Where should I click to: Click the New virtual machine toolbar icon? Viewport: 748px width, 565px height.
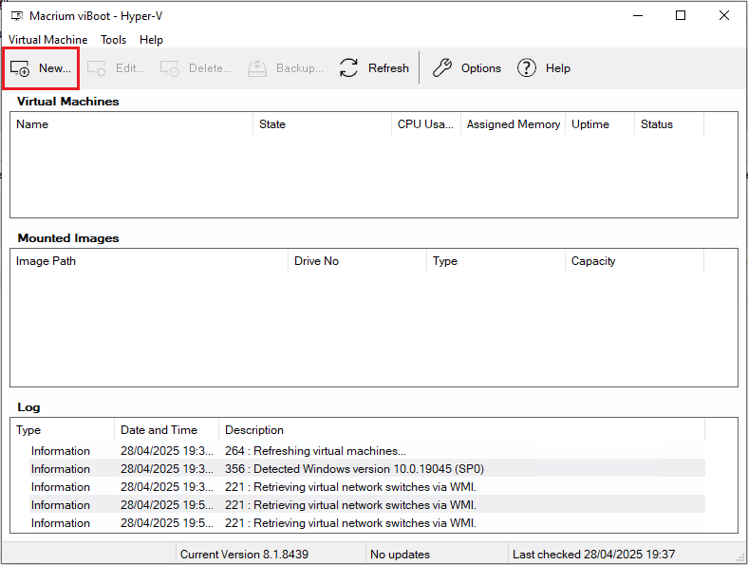pos(20,68)
